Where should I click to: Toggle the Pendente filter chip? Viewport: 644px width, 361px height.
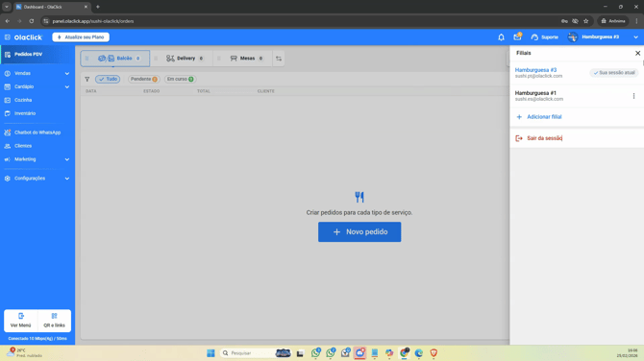[x=144, y=79]
